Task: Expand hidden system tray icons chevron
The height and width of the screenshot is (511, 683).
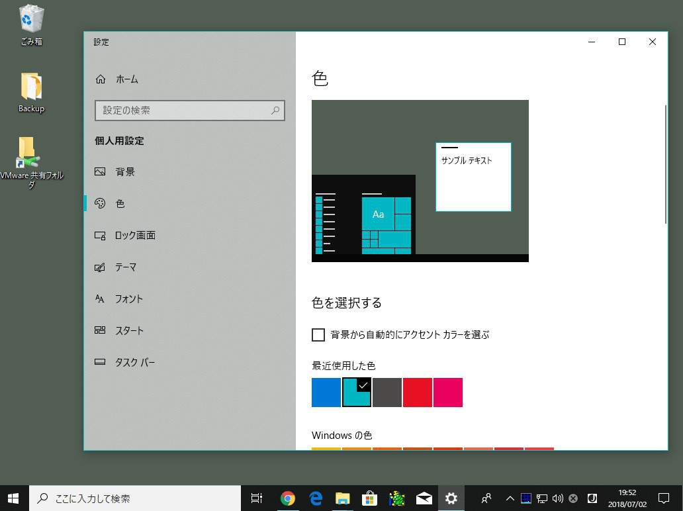Action: (510, 498)
